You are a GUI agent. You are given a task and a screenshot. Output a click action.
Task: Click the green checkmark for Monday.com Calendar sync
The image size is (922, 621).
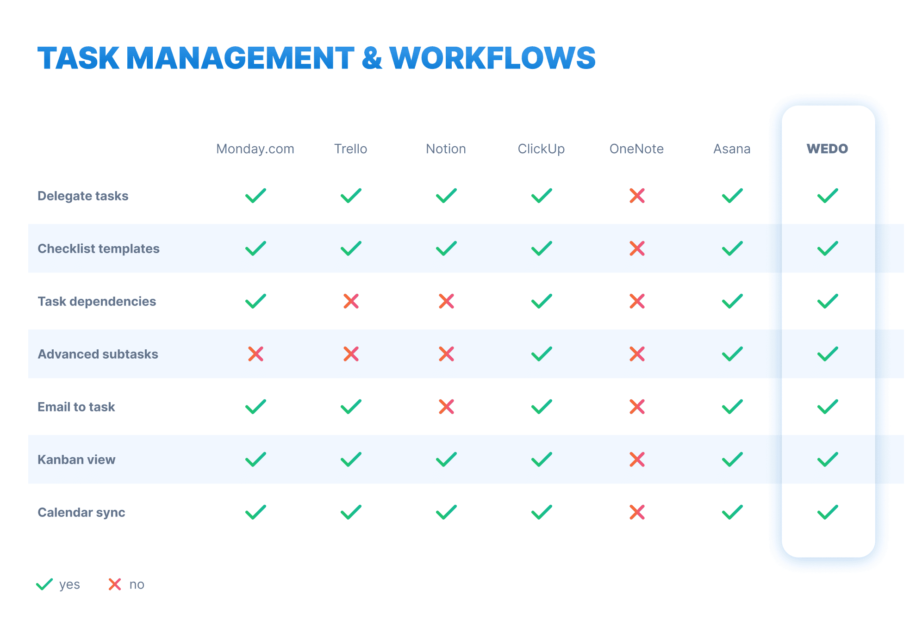[255, 513]
